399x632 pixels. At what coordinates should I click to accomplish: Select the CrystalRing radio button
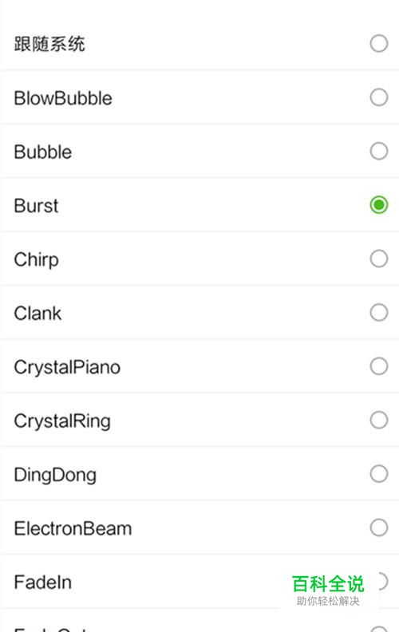(x=379, y=420)
